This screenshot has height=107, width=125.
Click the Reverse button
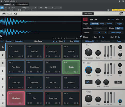[x=8, y=41]
